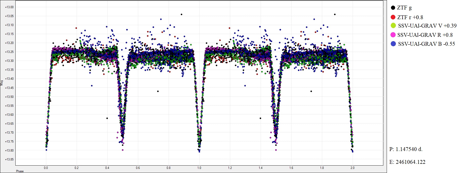
Task: Click the 1.0 tick on phase axis
Action: point(199,168)
